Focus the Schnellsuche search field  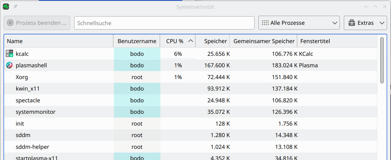point(164,23)
